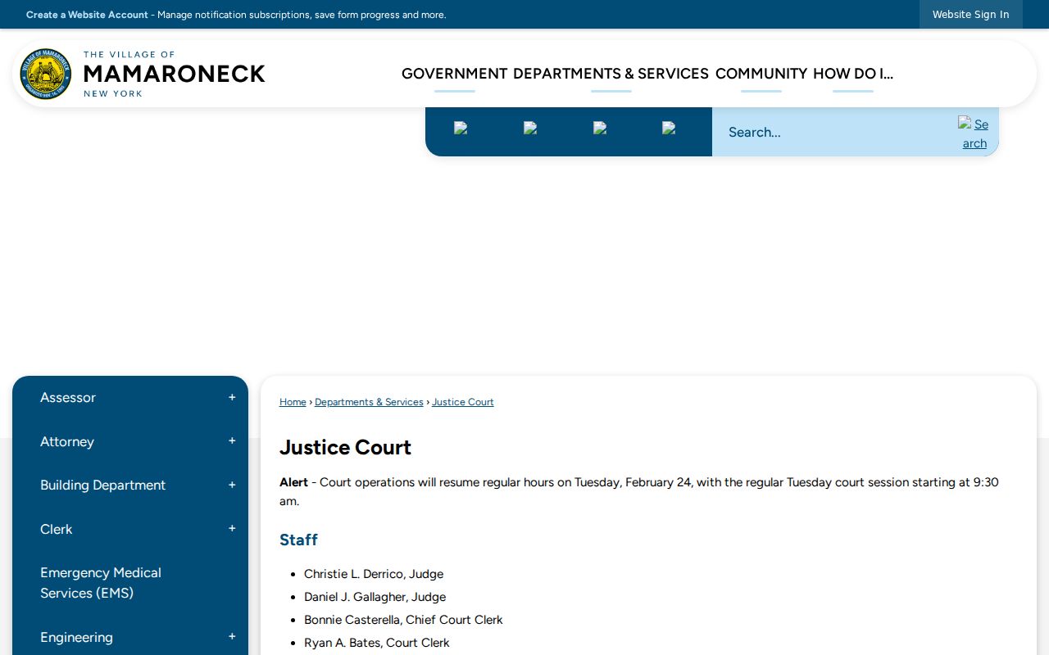
Task: Open Clerk page from sidebar
Action: click(x=57, y=529)
